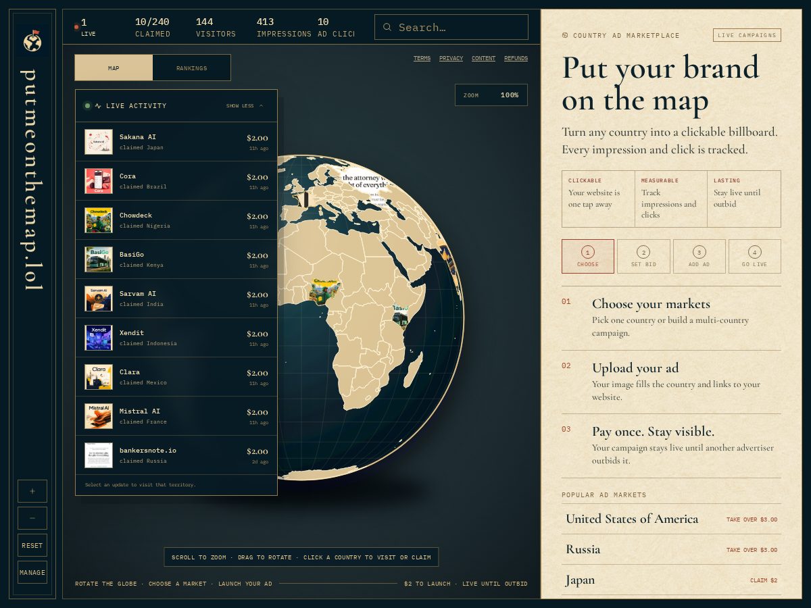Screen dimensions: 811x608
Task: Click the Clickable feature card
Action: point(598,199)
